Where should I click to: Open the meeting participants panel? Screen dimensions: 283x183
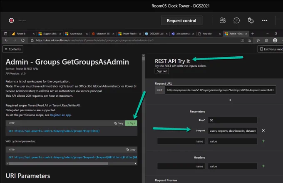pos(223,20)
